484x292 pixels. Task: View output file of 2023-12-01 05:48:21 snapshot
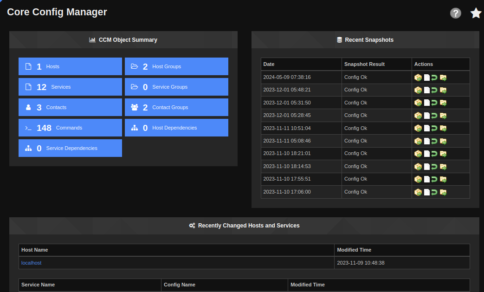[426, 90]
